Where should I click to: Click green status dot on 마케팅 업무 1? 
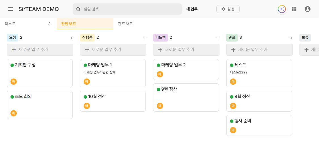click(x=85, y=65)
